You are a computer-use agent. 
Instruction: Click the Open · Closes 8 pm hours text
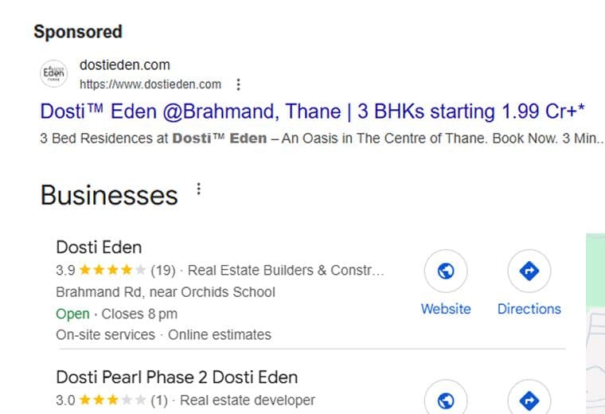tap(116, 314)
